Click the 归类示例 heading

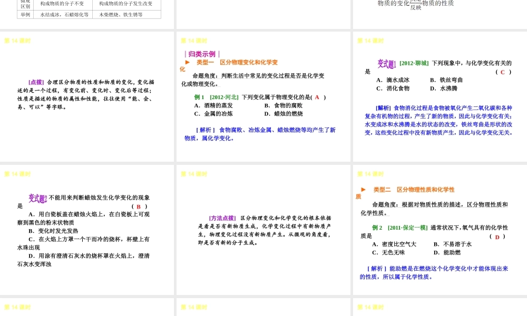[202, 54]
